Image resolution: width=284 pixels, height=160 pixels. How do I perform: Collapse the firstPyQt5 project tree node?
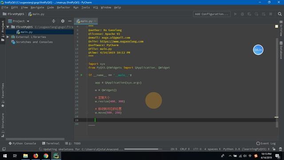[8, 27]
